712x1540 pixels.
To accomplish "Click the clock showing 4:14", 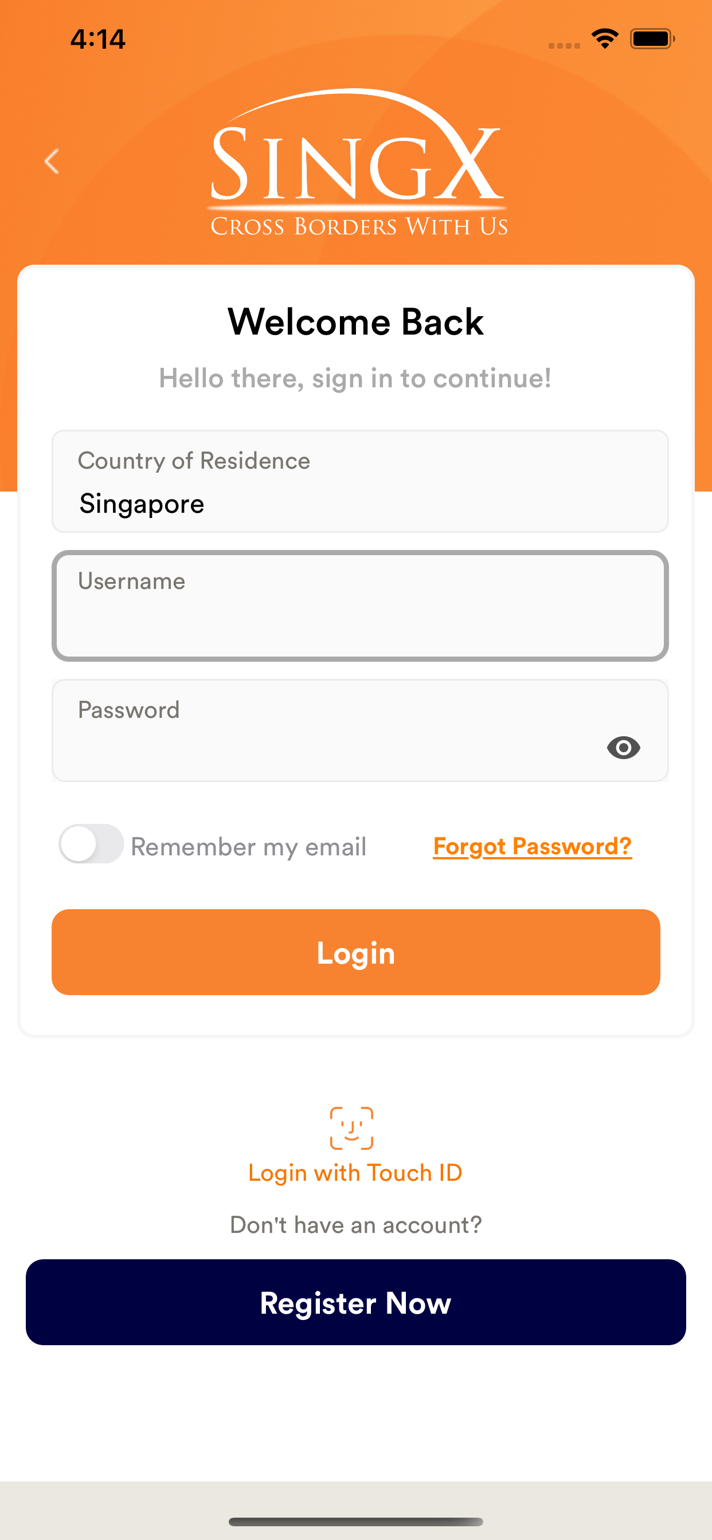I will click(97, 38).
